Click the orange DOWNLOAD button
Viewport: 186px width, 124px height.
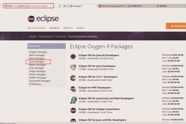[176, 26]
